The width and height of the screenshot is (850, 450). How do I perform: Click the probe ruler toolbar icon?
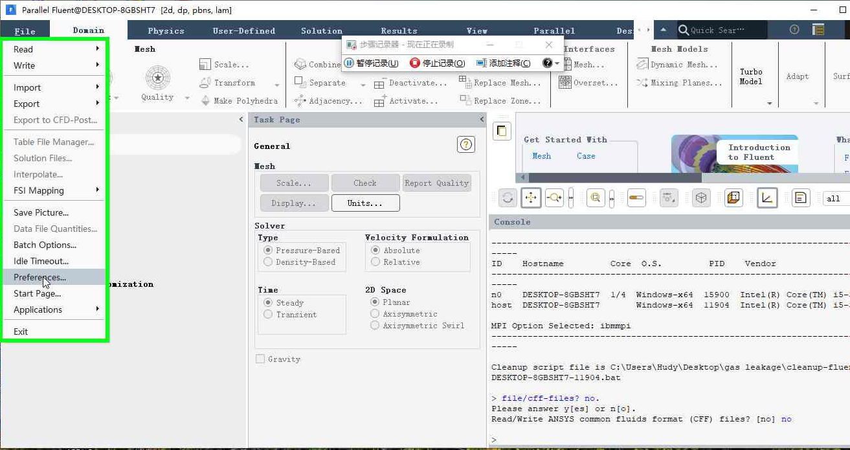pyautogui.click(x=636, y=198)
